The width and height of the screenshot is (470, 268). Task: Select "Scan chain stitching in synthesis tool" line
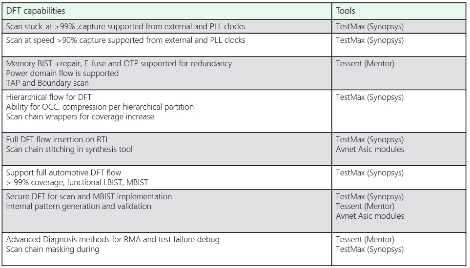69,149
